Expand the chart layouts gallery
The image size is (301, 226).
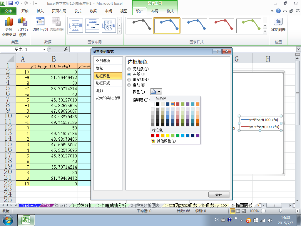tap(119, 31)
